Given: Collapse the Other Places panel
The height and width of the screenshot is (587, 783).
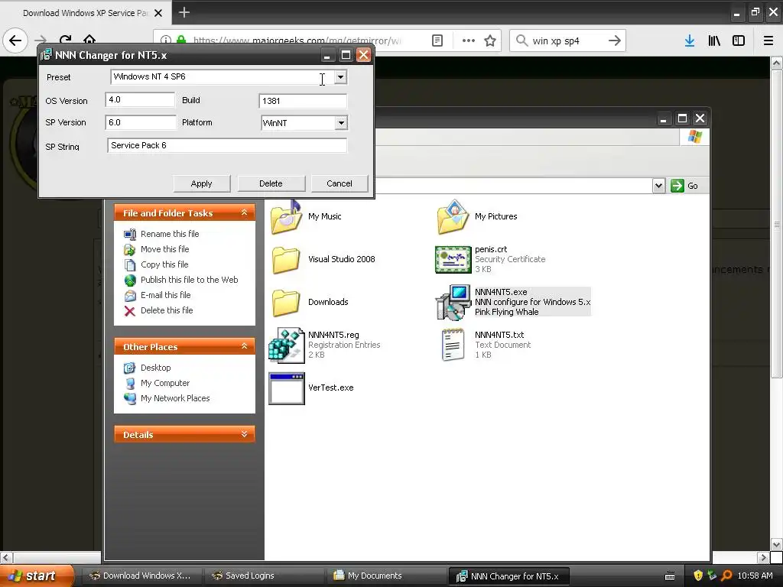Looking at the screenshot, I should click(244, 346).
